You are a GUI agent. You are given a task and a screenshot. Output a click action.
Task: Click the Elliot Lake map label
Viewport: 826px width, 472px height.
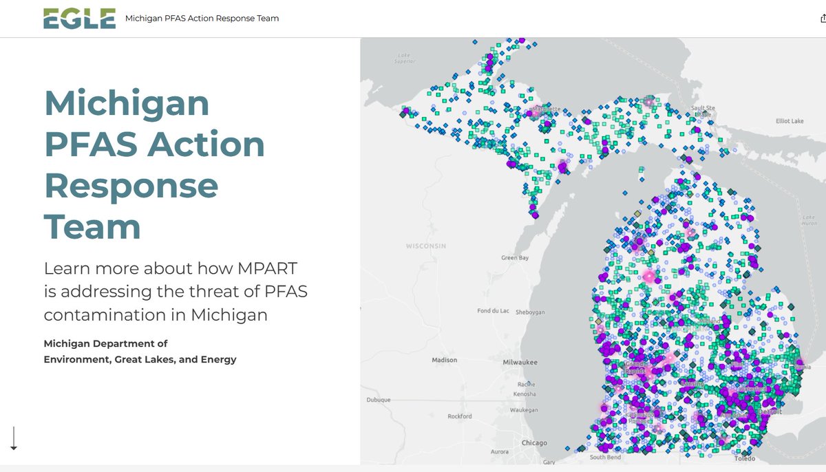point(790,121)
